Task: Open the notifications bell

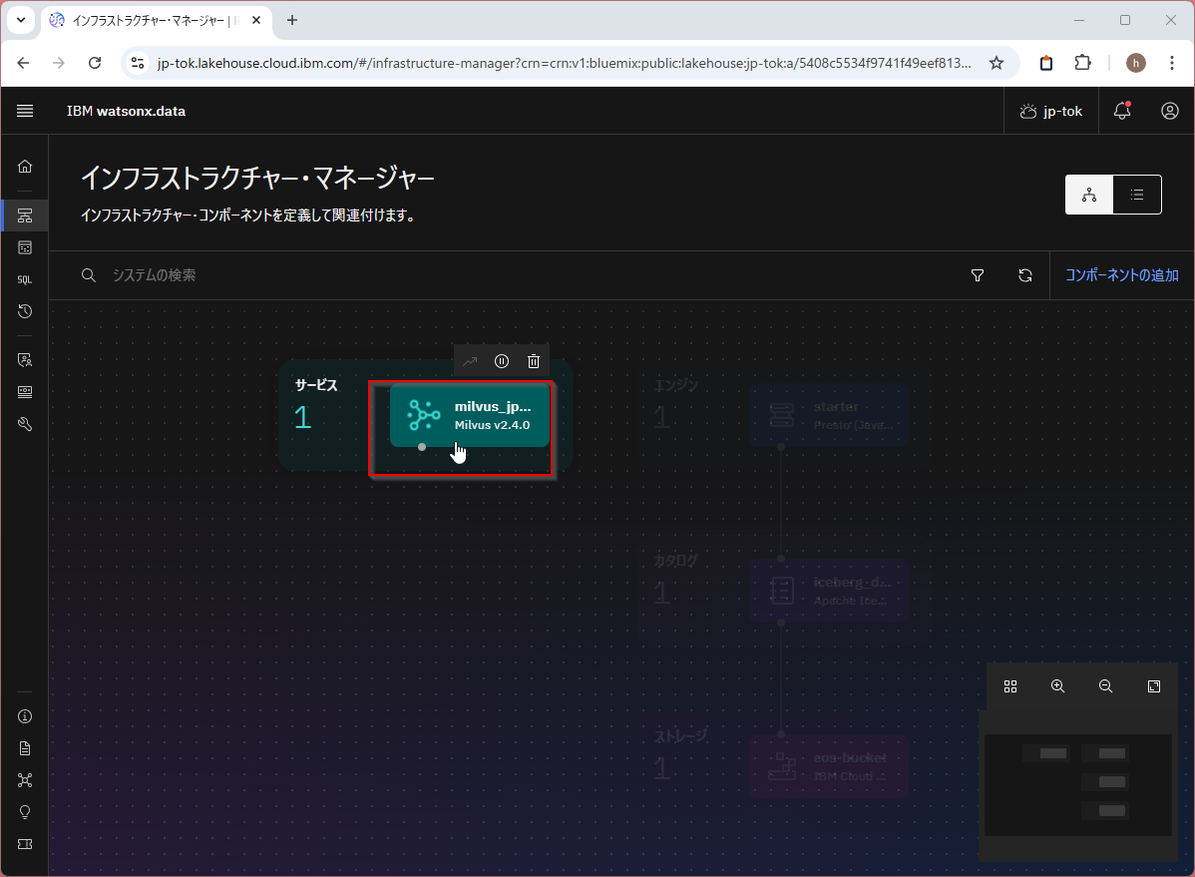Action: [x=1122, y=112]
